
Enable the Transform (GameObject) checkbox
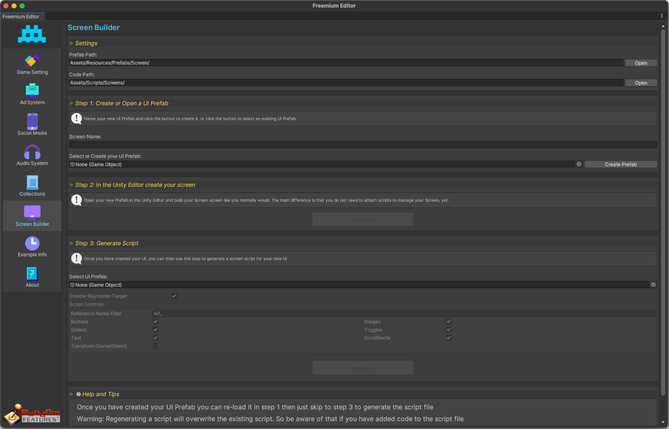click(x=155, y=346)
